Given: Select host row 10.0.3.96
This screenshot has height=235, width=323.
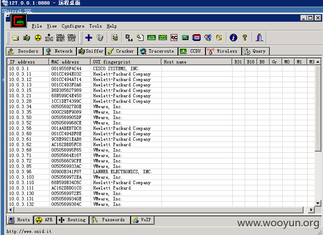Looking at the screenshot, I should 161,172.
